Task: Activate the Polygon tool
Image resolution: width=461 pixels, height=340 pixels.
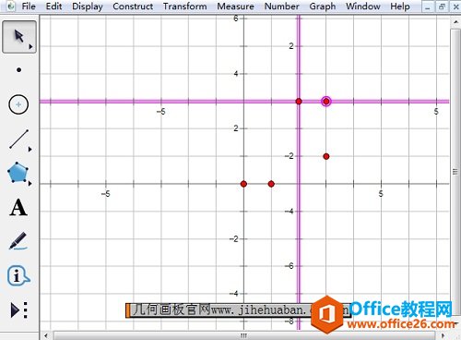Action: coord(18,173)
